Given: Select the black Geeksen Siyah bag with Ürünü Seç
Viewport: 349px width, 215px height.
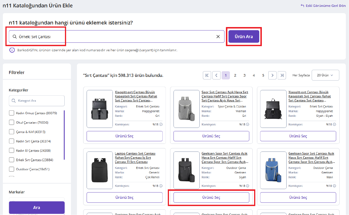Looking at the screenshot, I should 211,197.
